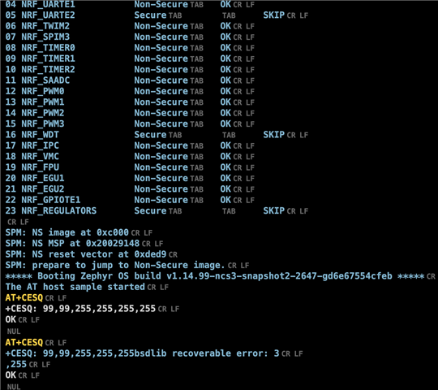
Task: Click the last NUL marker at the bottom
Action: (x=14, y=387)
